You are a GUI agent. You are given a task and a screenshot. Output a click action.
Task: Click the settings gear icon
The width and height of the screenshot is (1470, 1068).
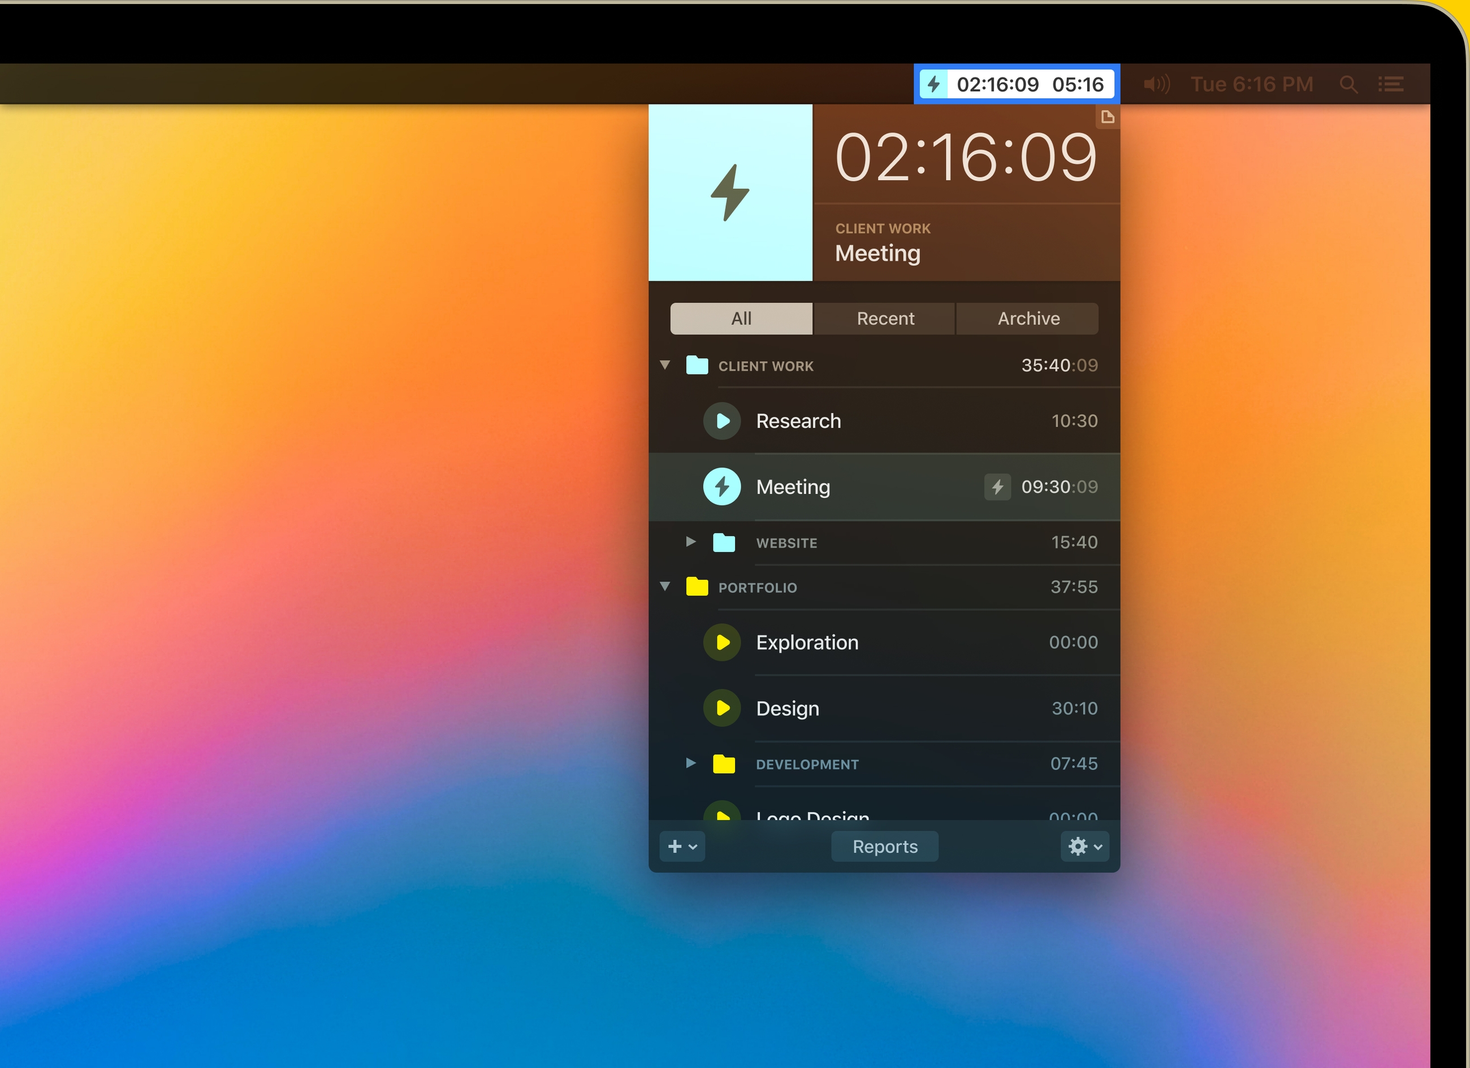(1078, 845)
